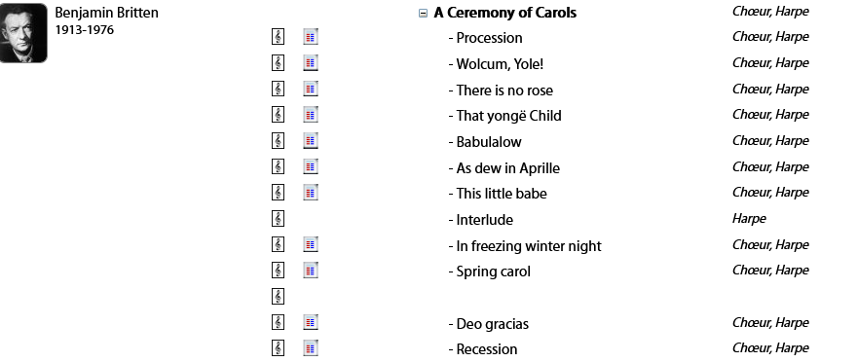Click Benjamin Britten's portrait thumbnail
Screen dimensions: 857x362
(x=23, y=33)
